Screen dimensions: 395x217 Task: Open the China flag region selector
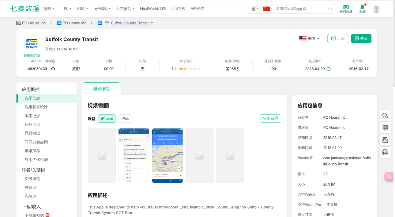[267, 9]
